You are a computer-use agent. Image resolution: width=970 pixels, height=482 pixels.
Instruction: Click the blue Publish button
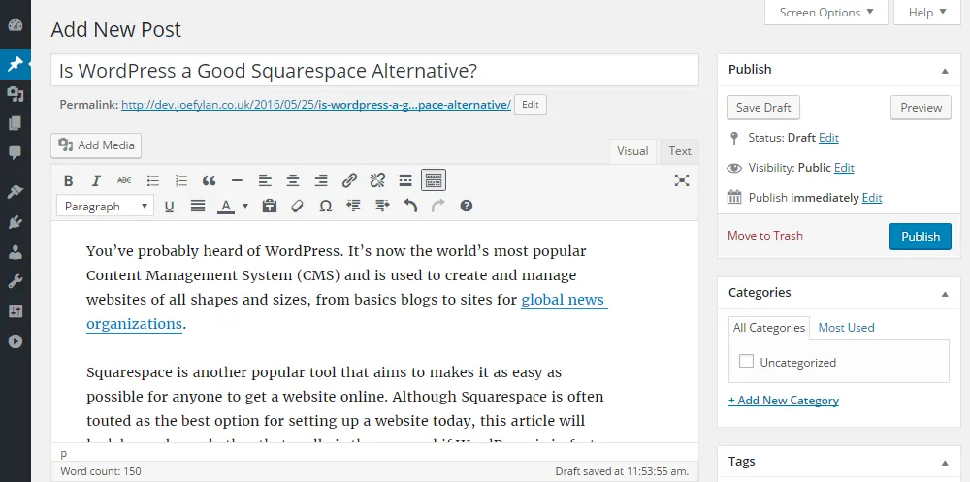click(x=920, y=237)
